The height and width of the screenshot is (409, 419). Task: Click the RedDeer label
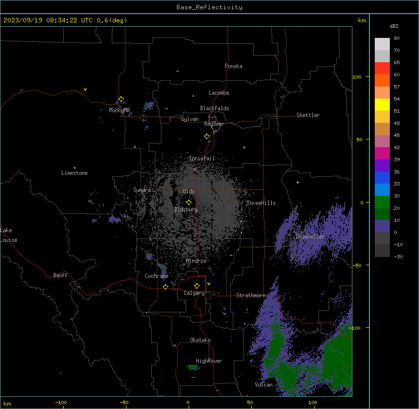(214, 124)
